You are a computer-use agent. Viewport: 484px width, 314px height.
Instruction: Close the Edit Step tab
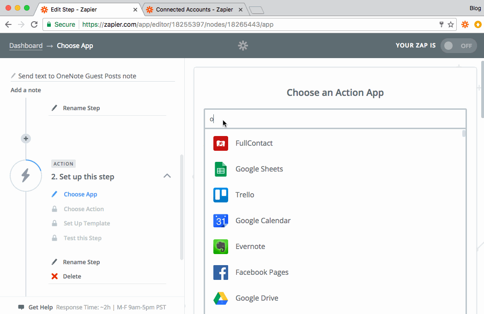coord(135,10)
